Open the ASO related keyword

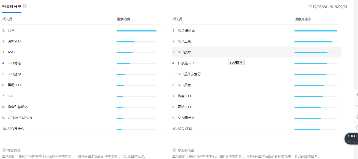(x=11, y=52)
